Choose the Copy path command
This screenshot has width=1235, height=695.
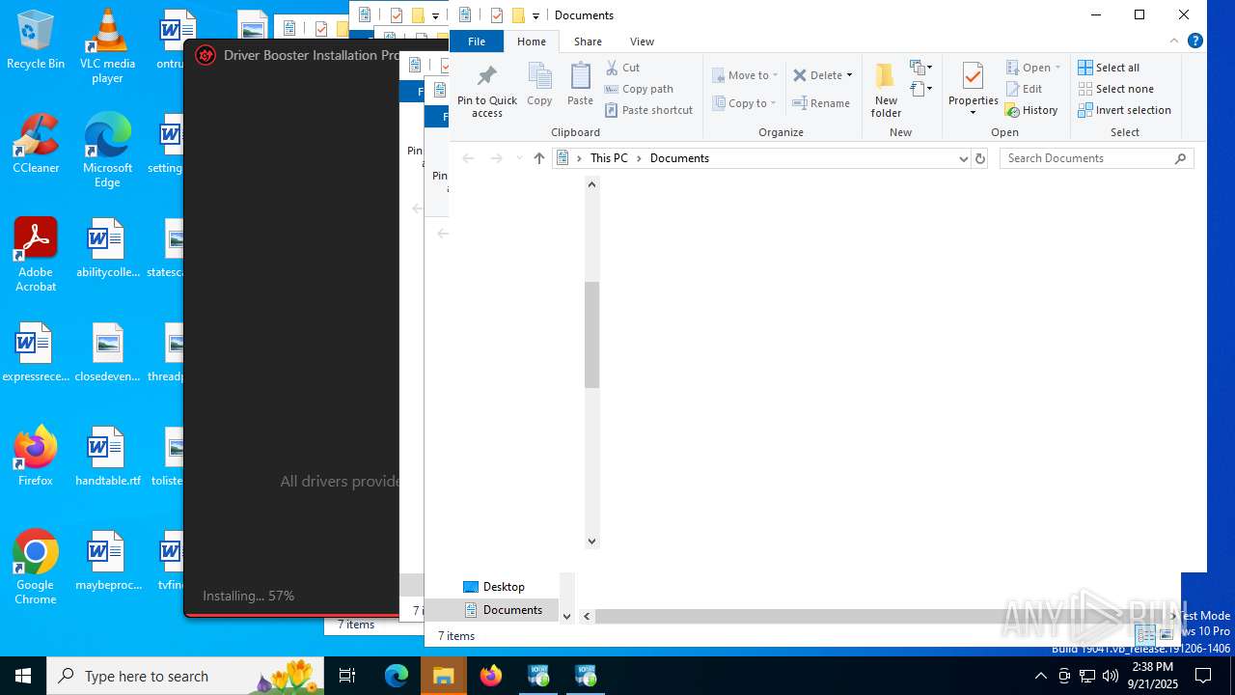point(639,89)
